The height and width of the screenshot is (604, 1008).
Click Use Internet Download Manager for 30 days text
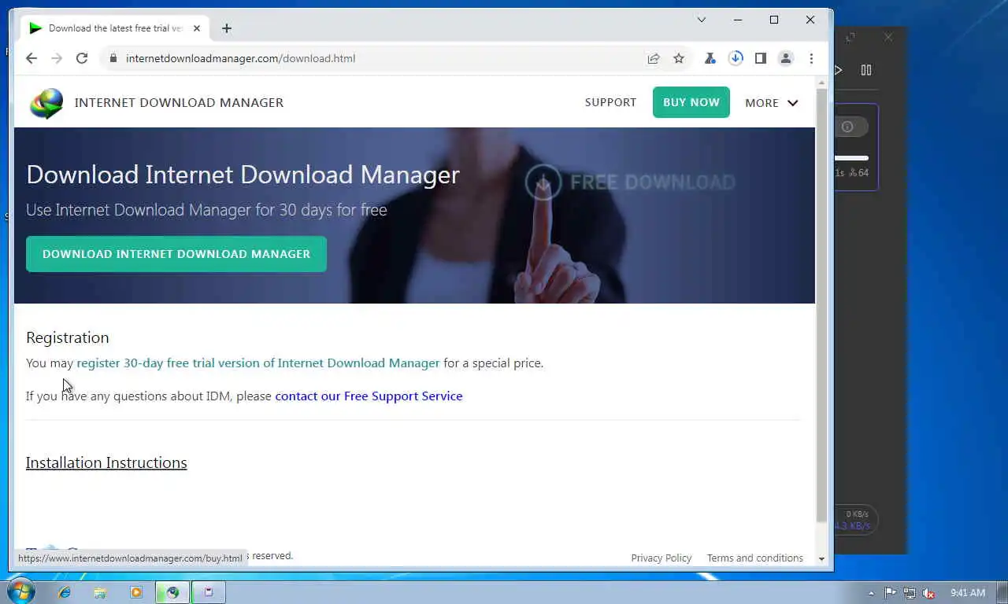point(206,210)
